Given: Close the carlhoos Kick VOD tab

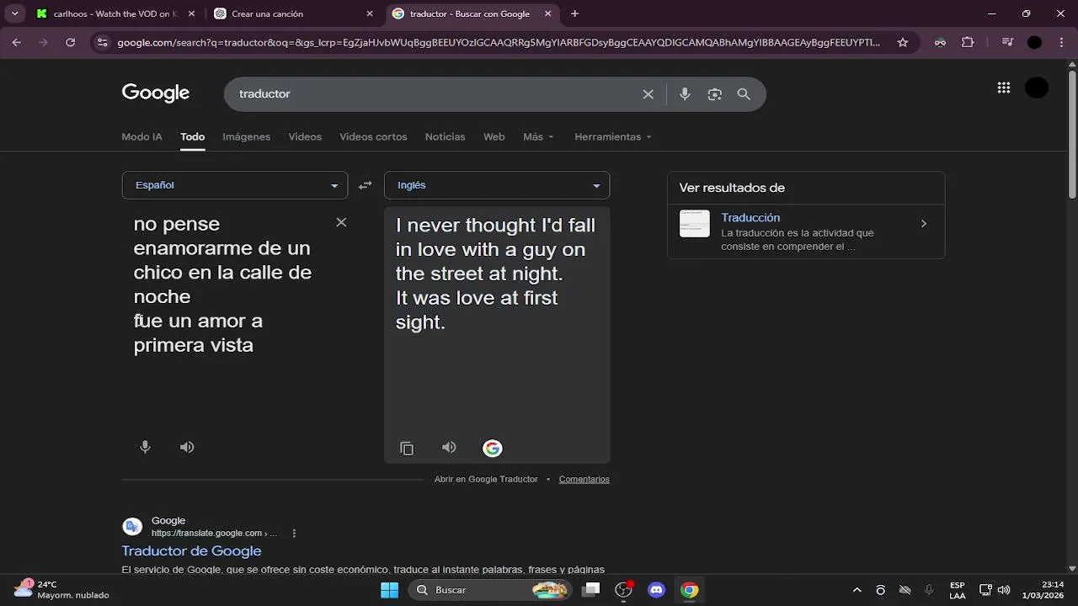Looking at the screenshot, I should pyautogui.click(x=192, y=13).
